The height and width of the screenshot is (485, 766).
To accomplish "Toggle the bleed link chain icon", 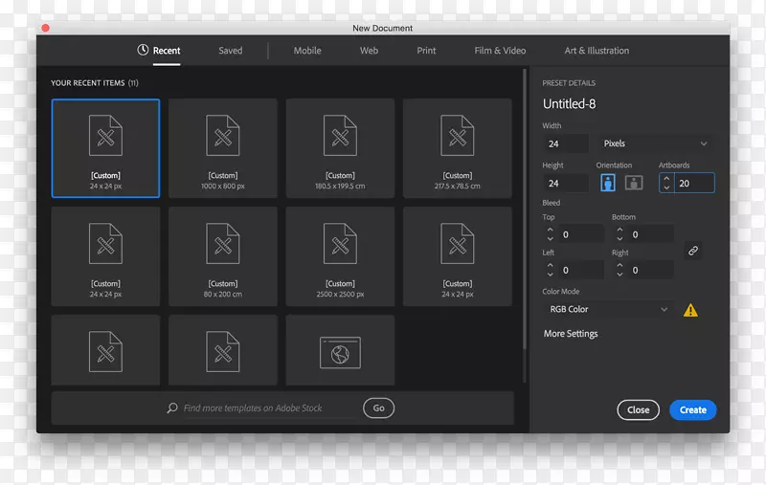I will 692,251.
